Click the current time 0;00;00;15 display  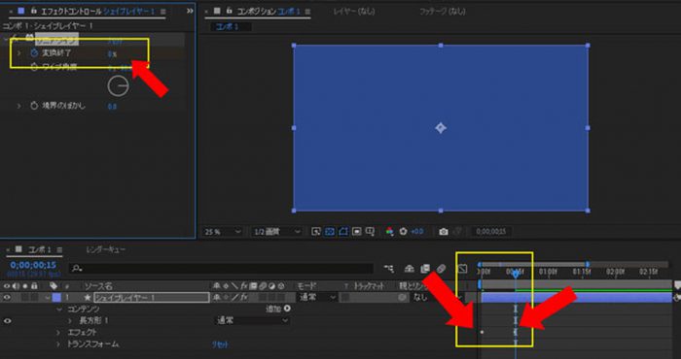click(33, 265)
